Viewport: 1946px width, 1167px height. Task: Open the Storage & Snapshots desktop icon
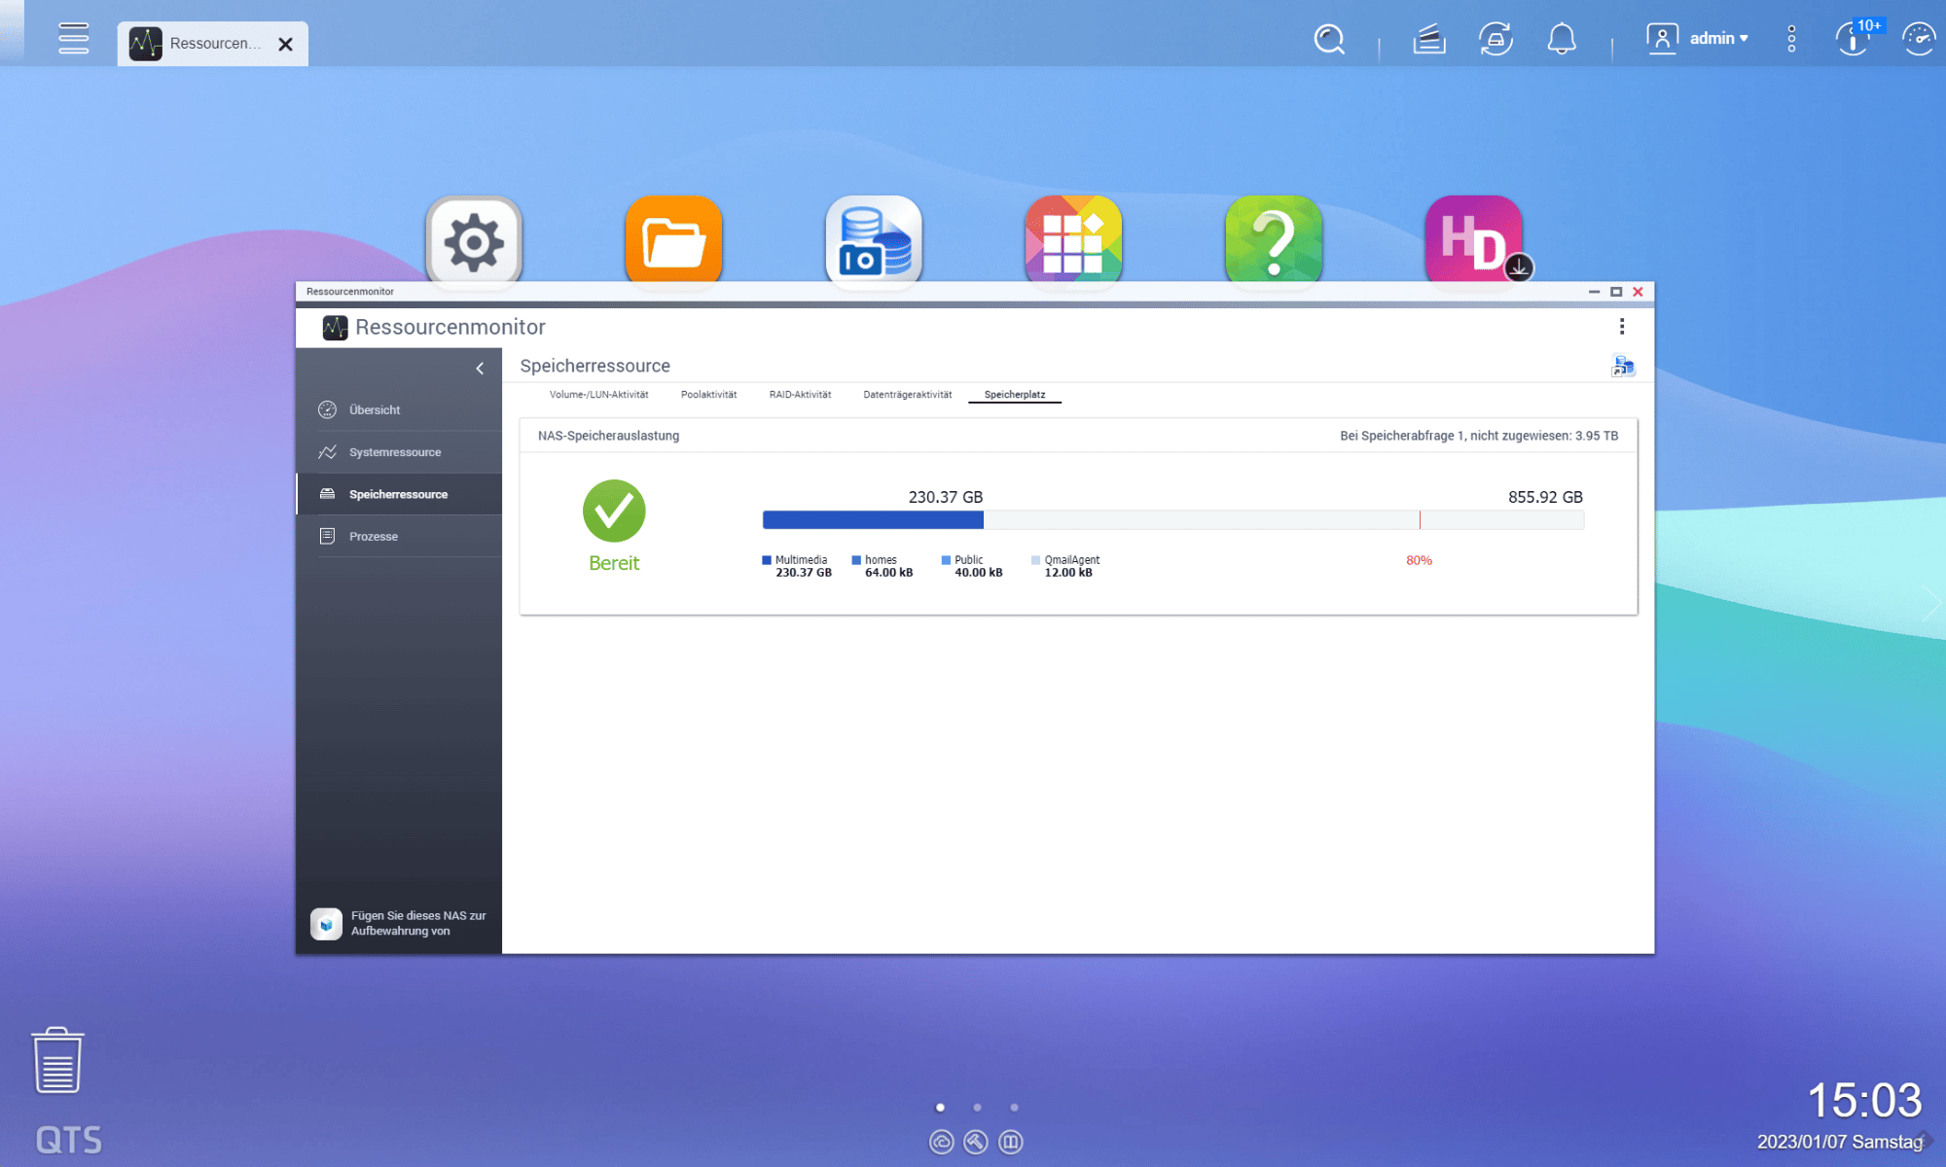coord(874,240)
